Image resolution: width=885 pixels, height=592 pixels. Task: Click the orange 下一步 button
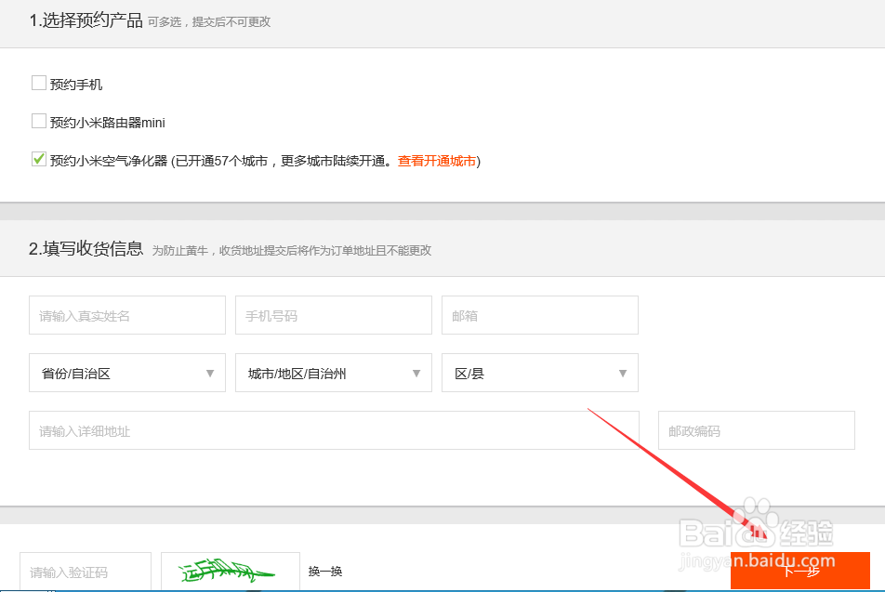coord(800,572)
